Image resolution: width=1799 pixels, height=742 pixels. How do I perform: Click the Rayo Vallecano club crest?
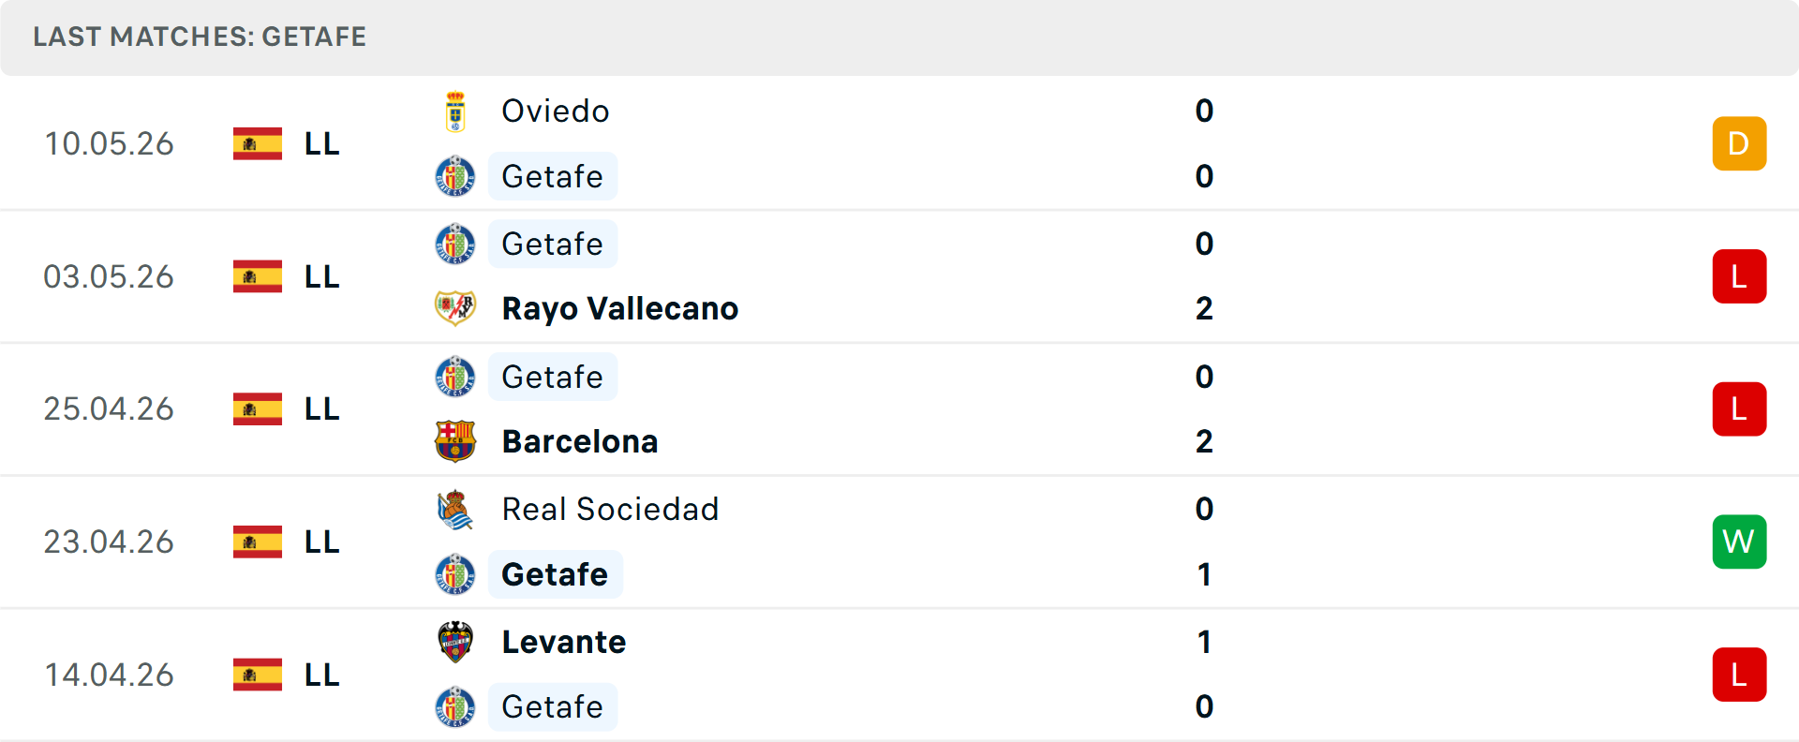[455, 308]
